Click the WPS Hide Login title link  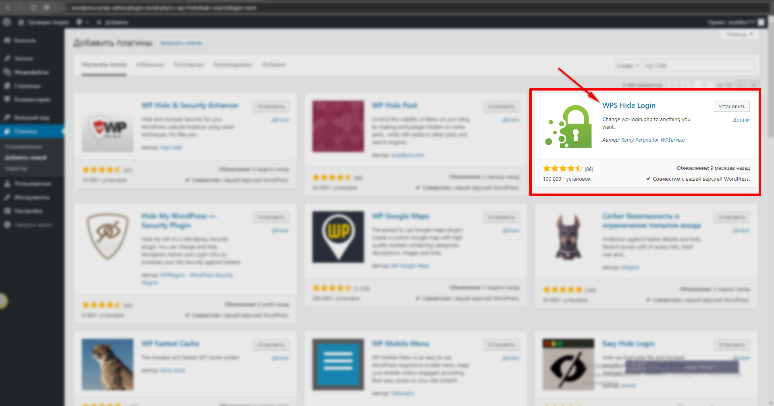pos(628,105)
